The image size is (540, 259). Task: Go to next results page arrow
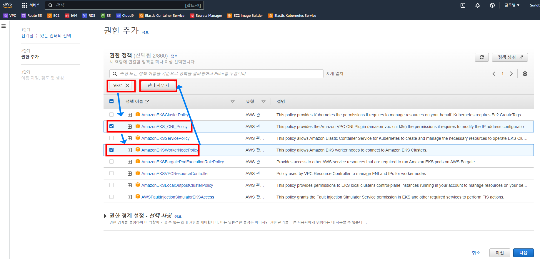[511, 74]
